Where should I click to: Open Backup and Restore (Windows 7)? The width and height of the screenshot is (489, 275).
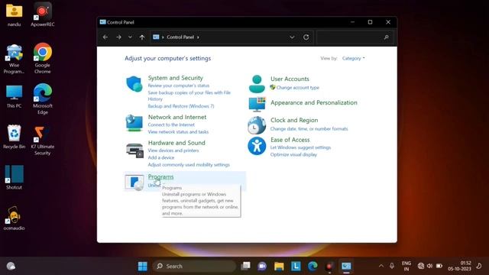181,106
